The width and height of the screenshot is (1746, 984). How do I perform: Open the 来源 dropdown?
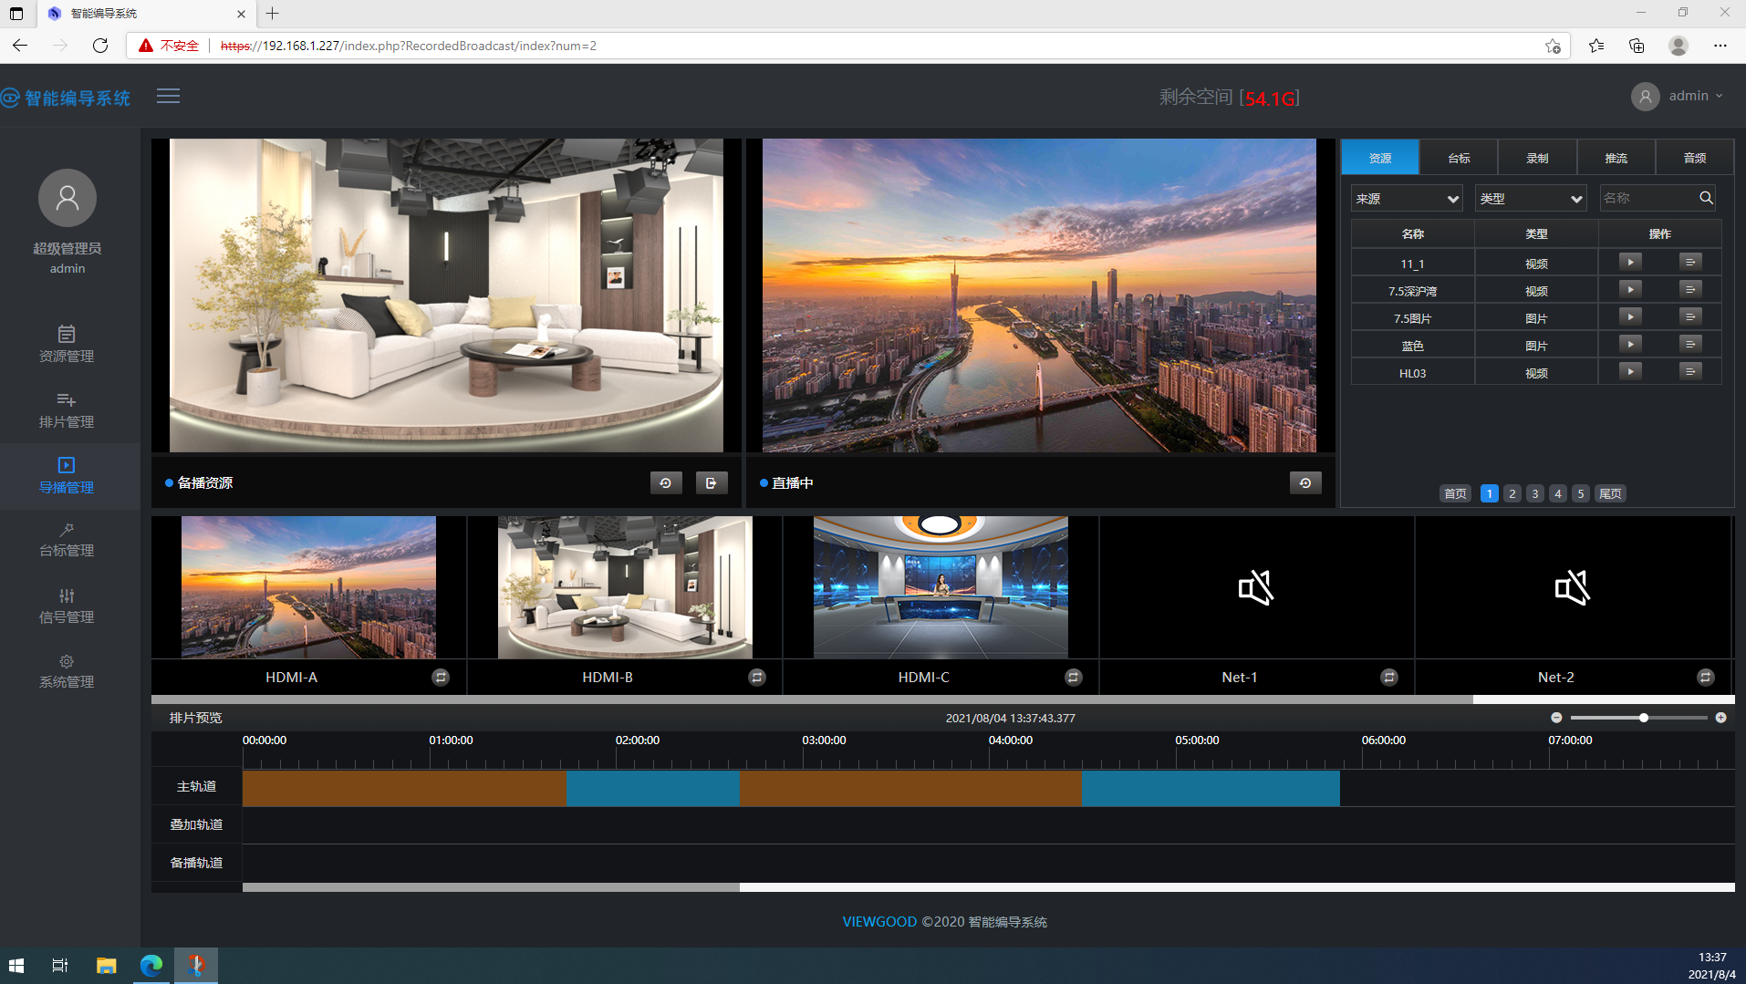pos(1407,198)
